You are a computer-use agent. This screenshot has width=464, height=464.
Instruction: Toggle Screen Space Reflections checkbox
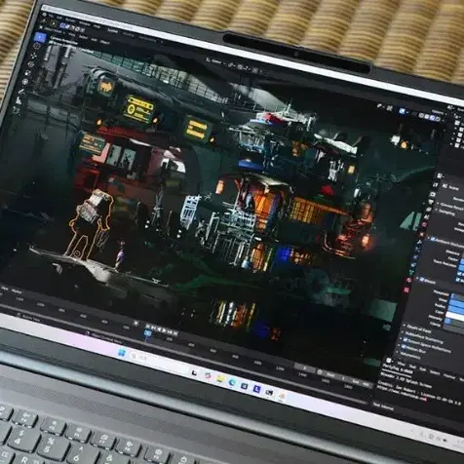pos(406,340)
